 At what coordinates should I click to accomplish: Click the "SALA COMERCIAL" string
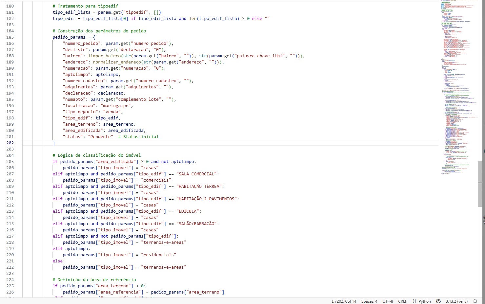point(197,174)
